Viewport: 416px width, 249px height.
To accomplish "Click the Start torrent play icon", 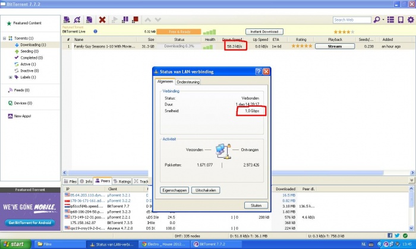I will tap(115, 20).
